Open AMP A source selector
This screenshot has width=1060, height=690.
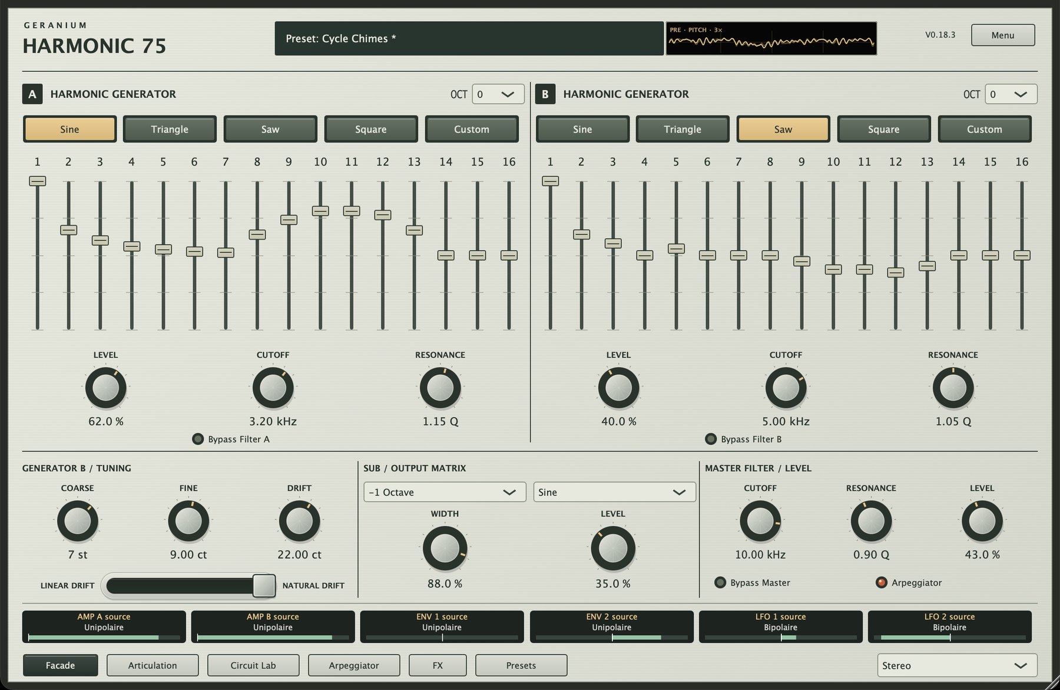104,626
